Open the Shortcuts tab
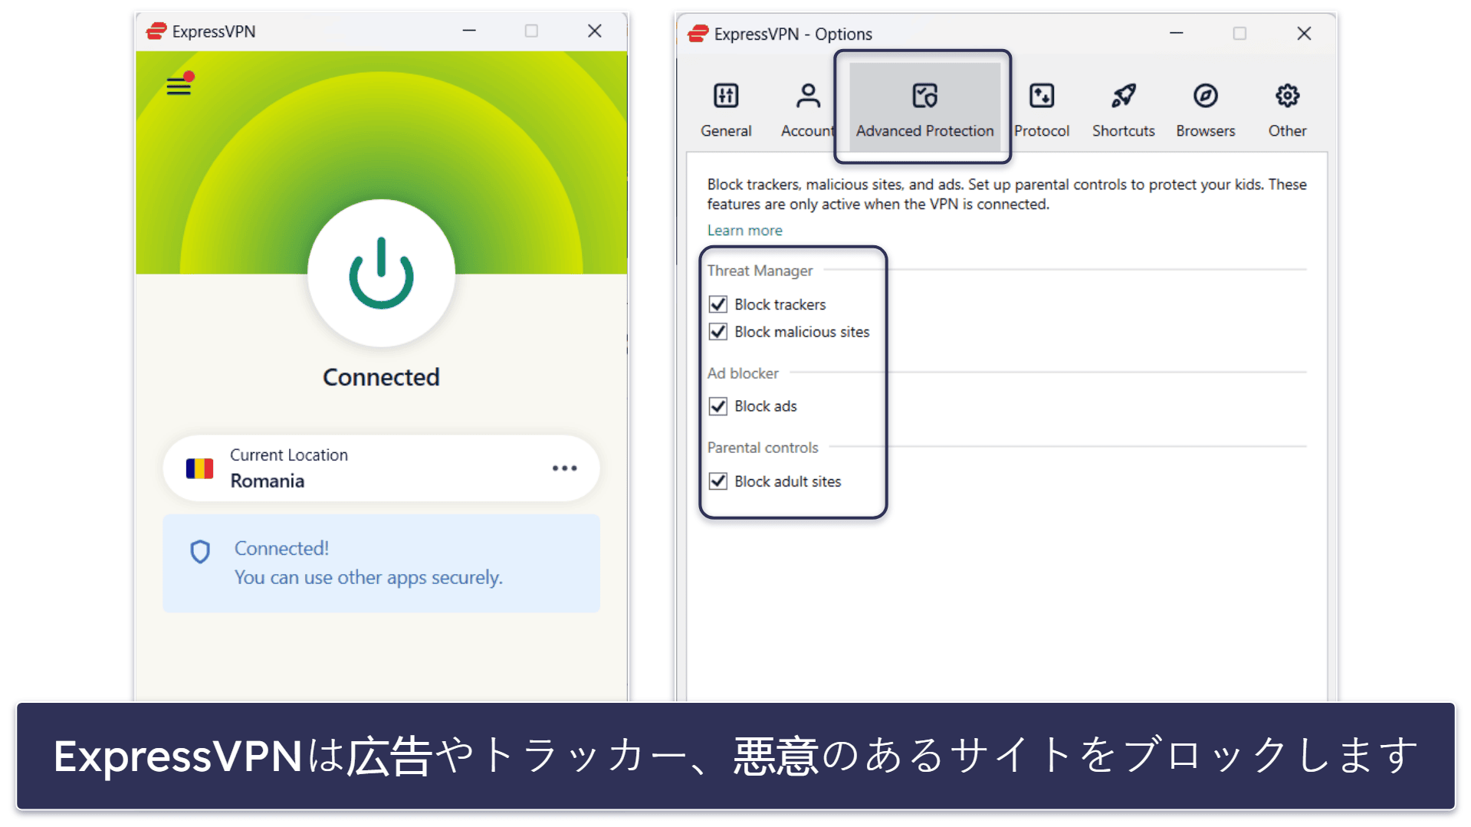 click(x=1123, y=110)
